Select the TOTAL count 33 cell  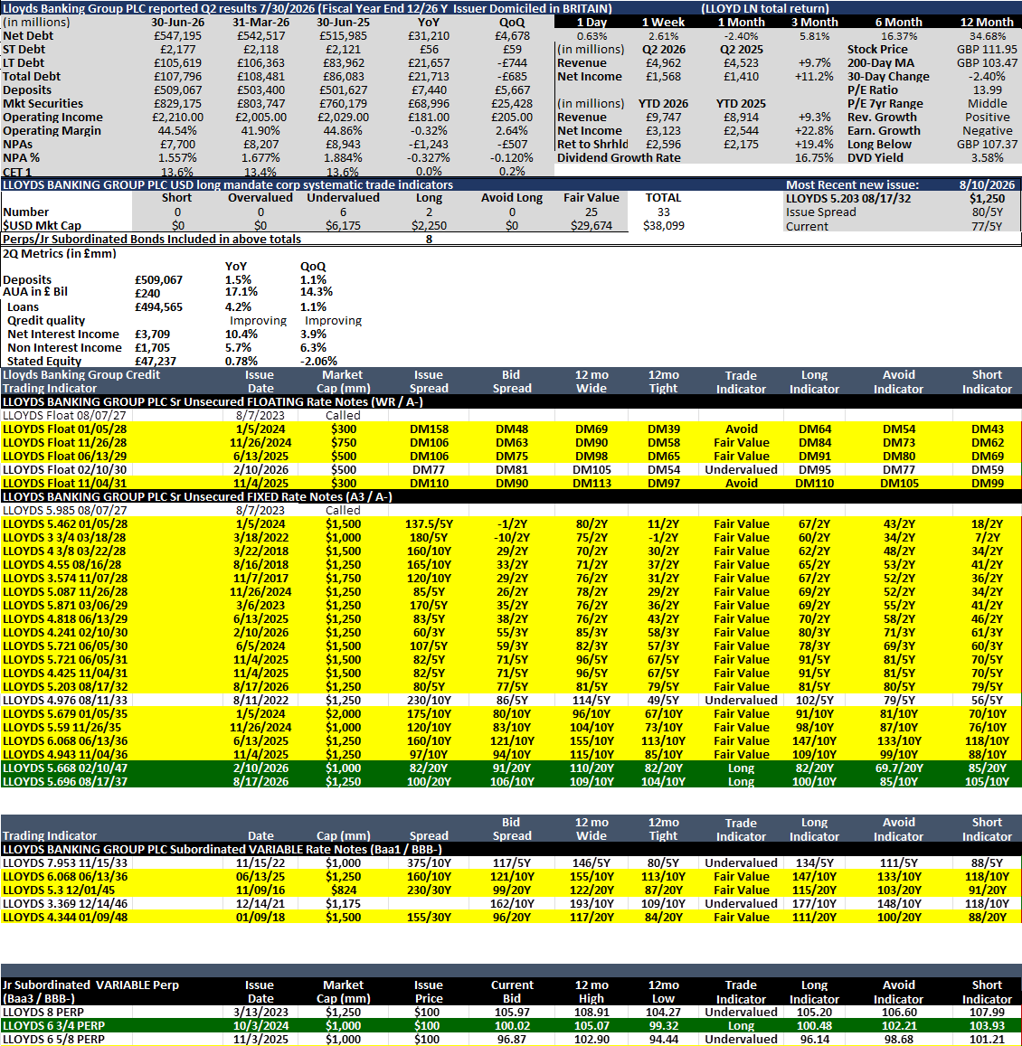pyautogui.click(x=663, y=212)
